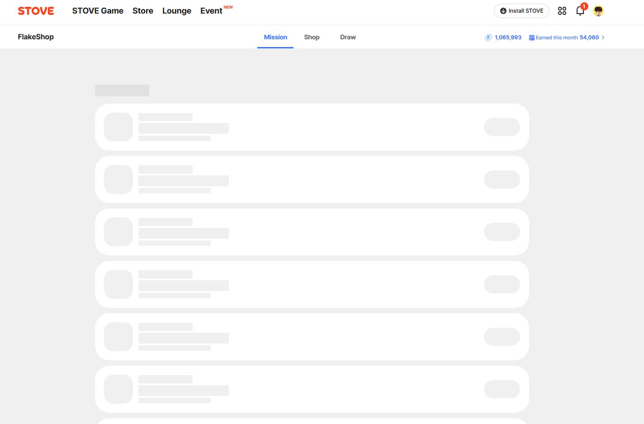Image resolution: width=644 pixels, height=424 pixels.
Task: Click the first mission card's placeholder button
Action: [x=502, y=127]
